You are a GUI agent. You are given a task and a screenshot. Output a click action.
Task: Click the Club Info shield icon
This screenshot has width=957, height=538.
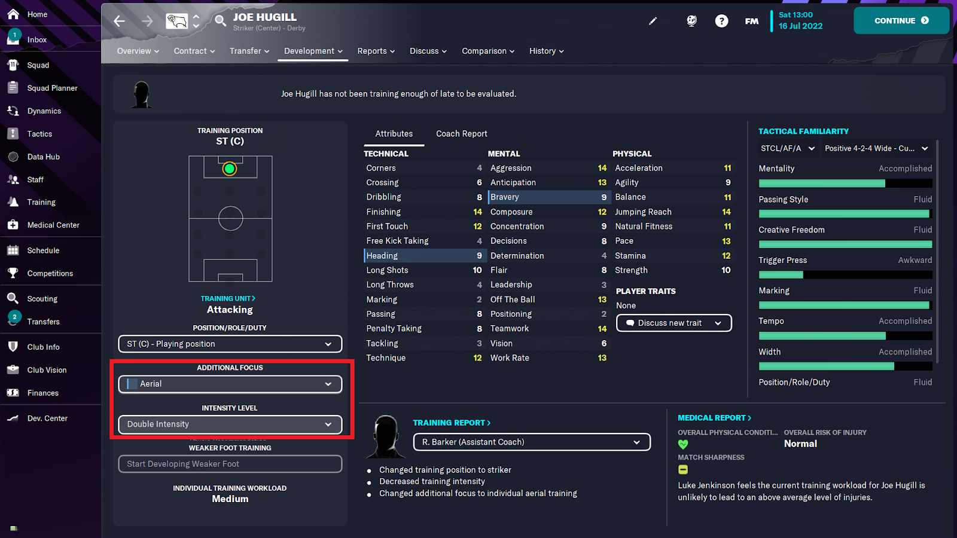coord(13,347)
